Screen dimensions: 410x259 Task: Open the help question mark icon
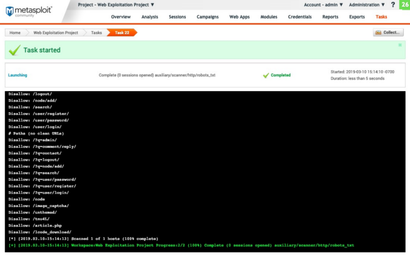(x=393, y=5)
